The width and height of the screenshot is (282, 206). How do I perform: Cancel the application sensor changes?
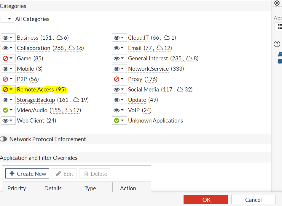(x=253, y=200)
